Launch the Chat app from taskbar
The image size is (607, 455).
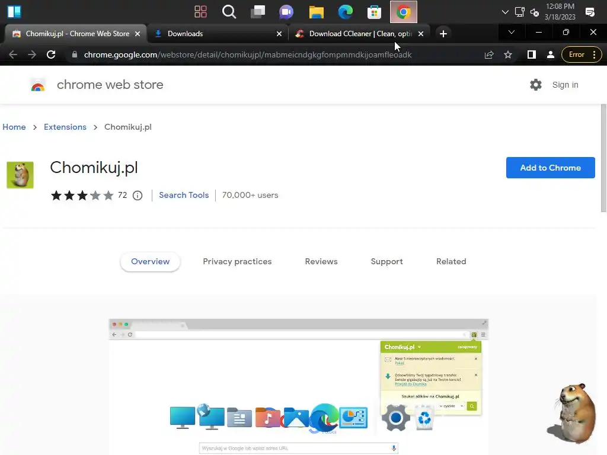tap(286, 12)
